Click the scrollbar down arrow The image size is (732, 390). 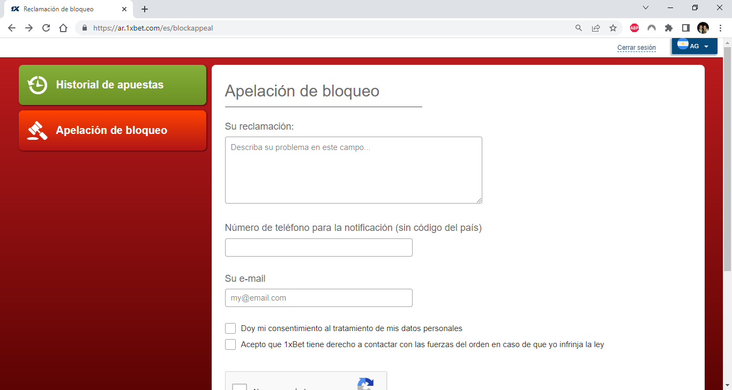pos(727,386)
